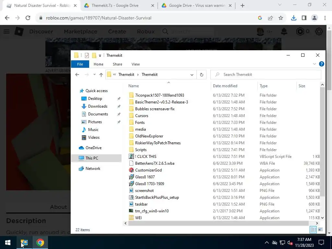Open the Windows Start menu

(8, 243)
